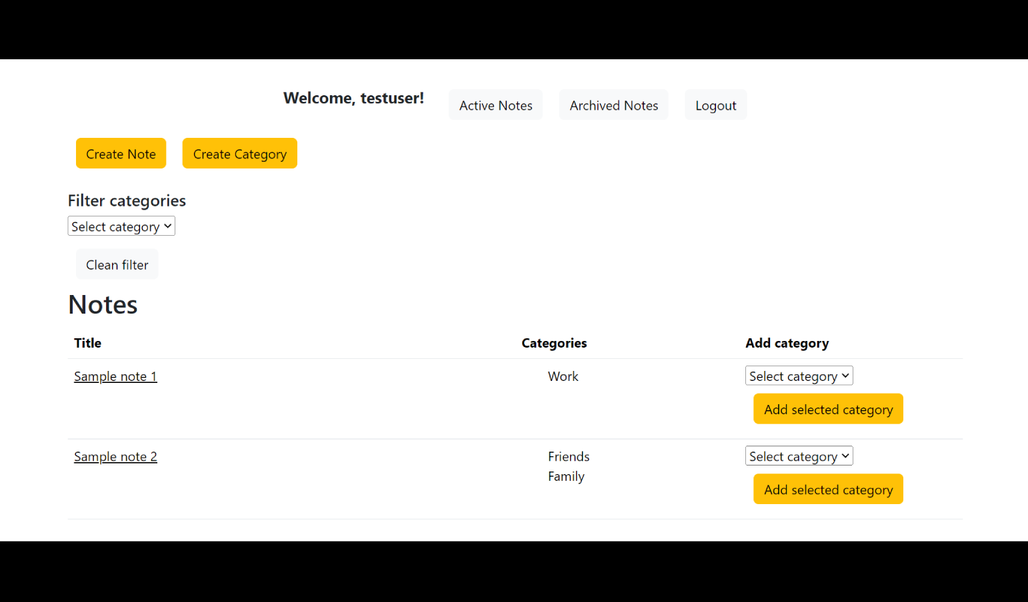
Task: Open the Active Notes tab
Action: [495, 105]
